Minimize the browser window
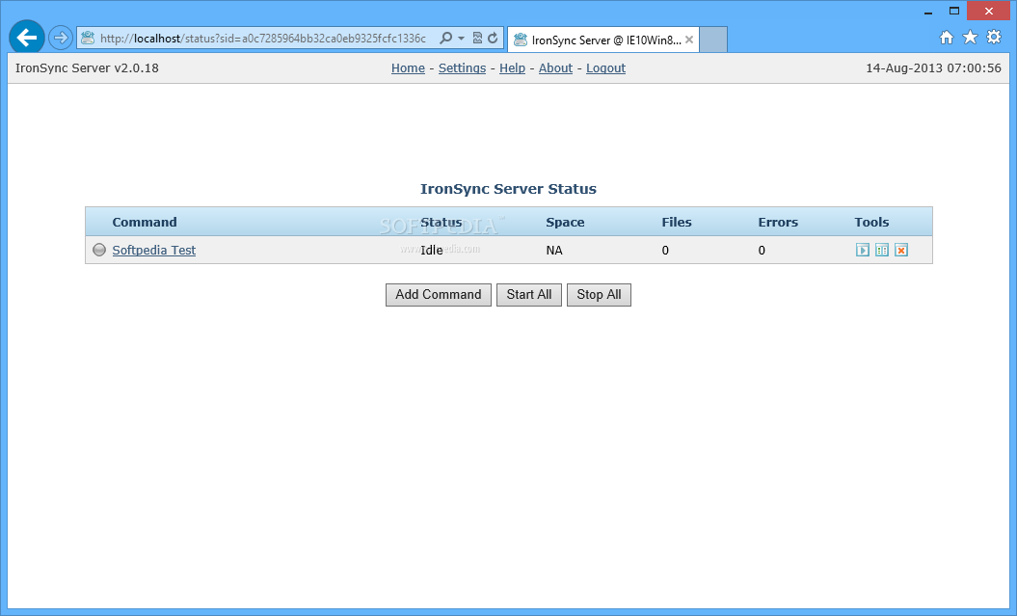1017x616 pixels. click(x=928, y=11)
